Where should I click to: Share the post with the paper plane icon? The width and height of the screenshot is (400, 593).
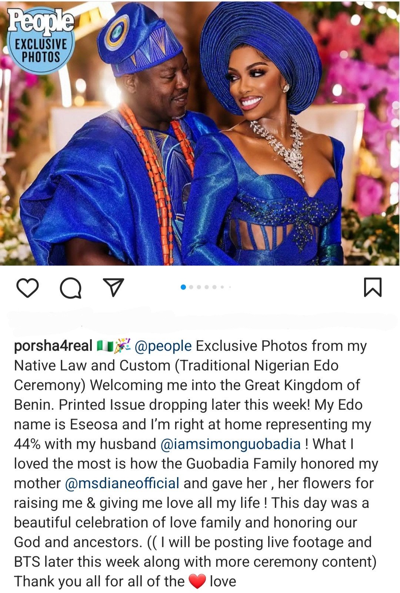[x=113, y=287]
